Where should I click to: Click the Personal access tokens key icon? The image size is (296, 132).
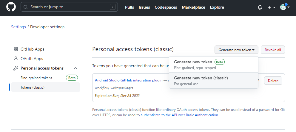[x=16, y=68]
